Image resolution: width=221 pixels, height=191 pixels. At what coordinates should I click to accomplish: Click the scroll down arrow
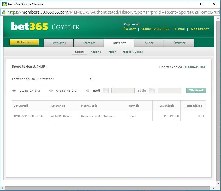point(218,183)
